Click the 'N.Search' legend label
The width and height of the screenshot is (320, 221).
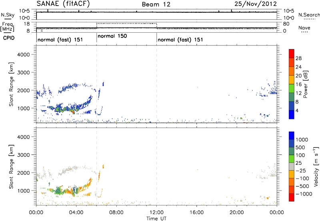tap(309, 15)
